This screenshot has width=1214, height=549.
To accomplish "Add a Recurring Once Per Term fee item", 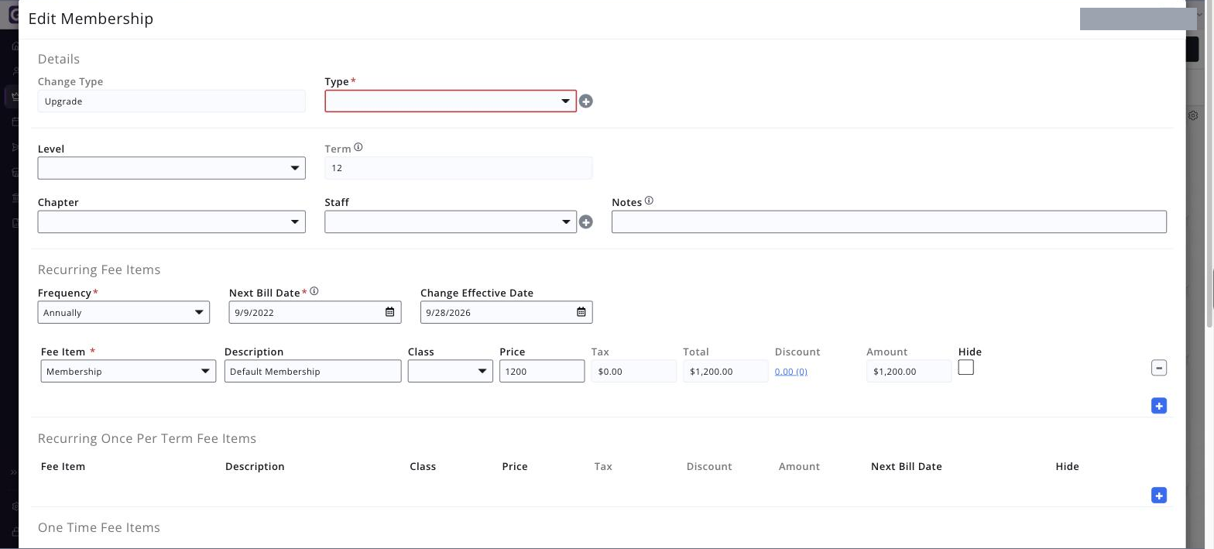I will (x=1159, y=496).
